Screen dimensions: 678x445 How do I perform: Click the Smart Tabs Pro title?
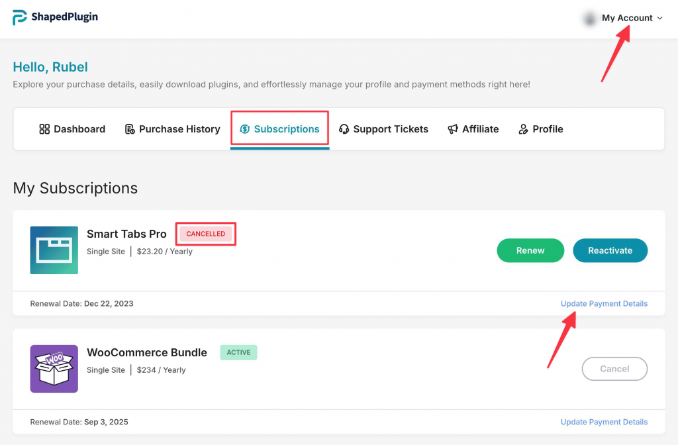coord(126,234)
